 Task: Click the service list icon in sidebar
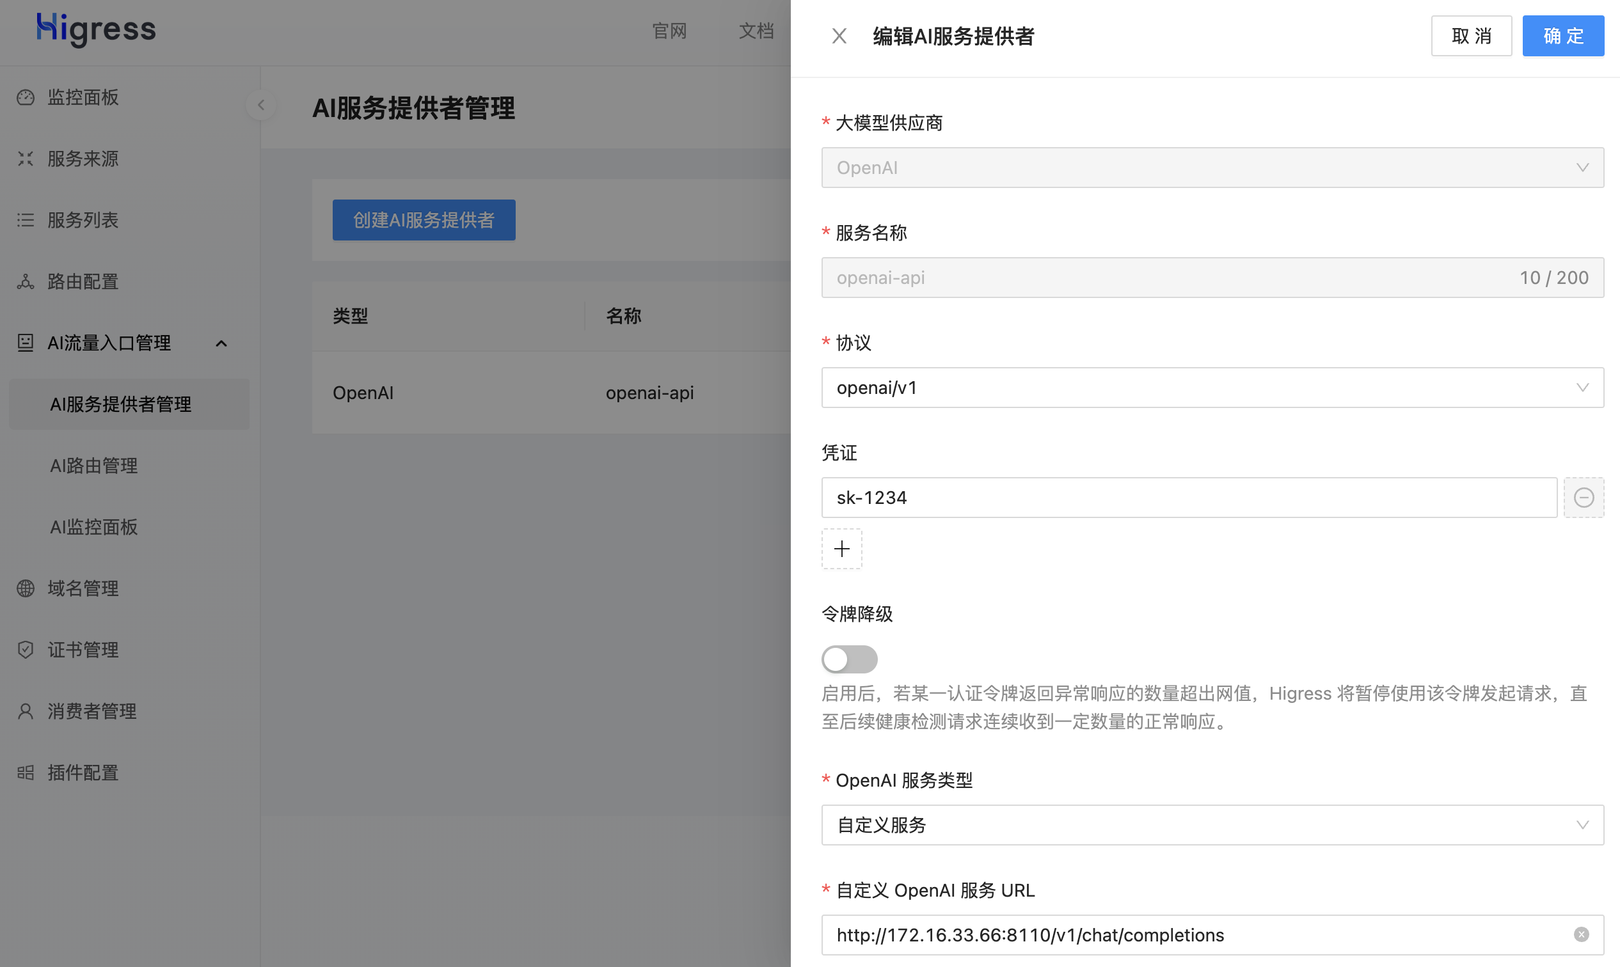coord(26,220)
